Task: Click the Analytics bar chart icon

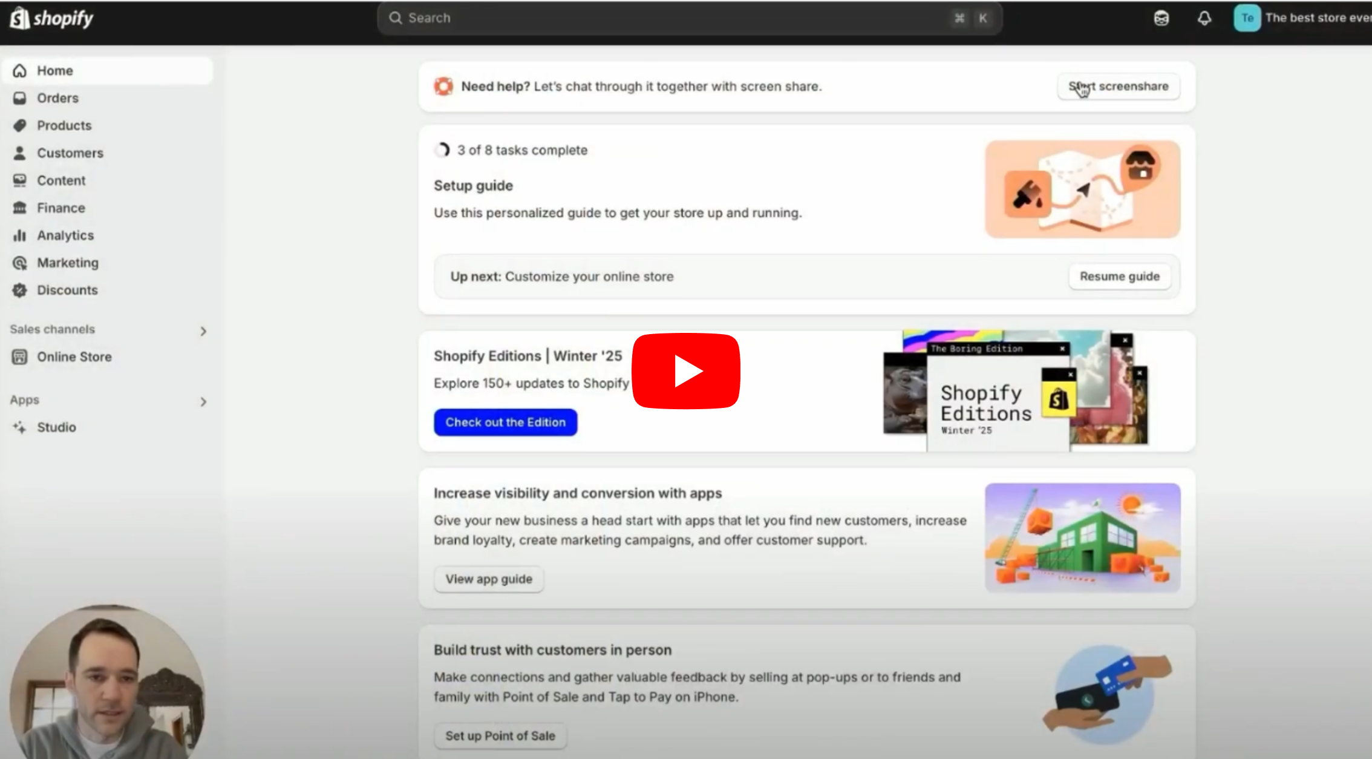Action: pos(20,235)
